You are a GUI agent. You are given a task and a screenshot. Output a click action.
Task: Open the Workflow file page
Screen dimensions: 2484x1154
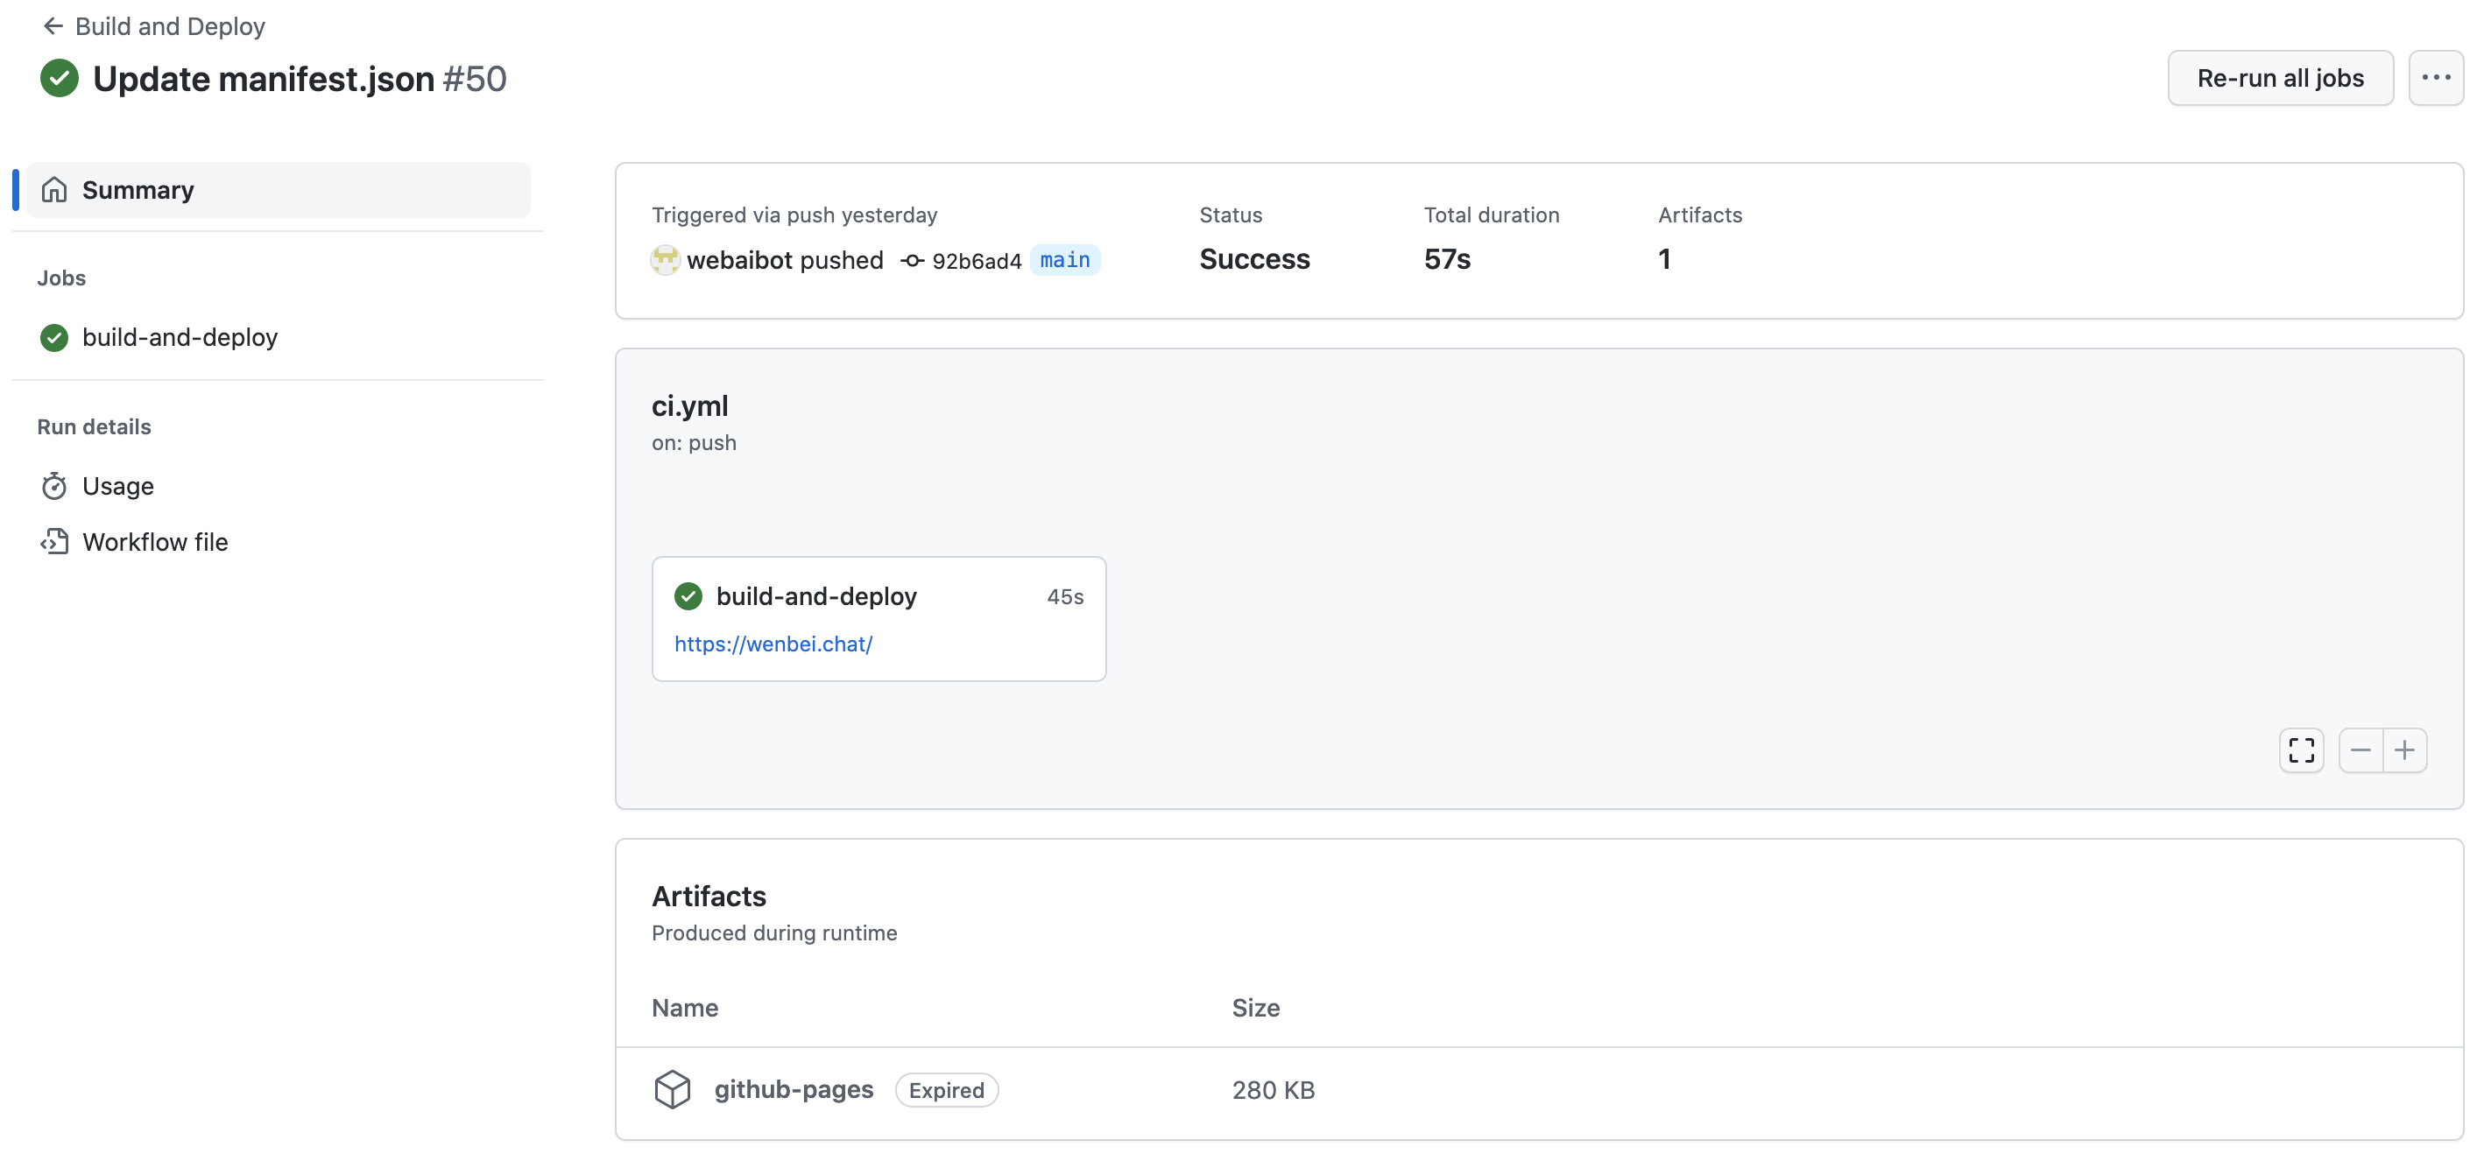154,542
